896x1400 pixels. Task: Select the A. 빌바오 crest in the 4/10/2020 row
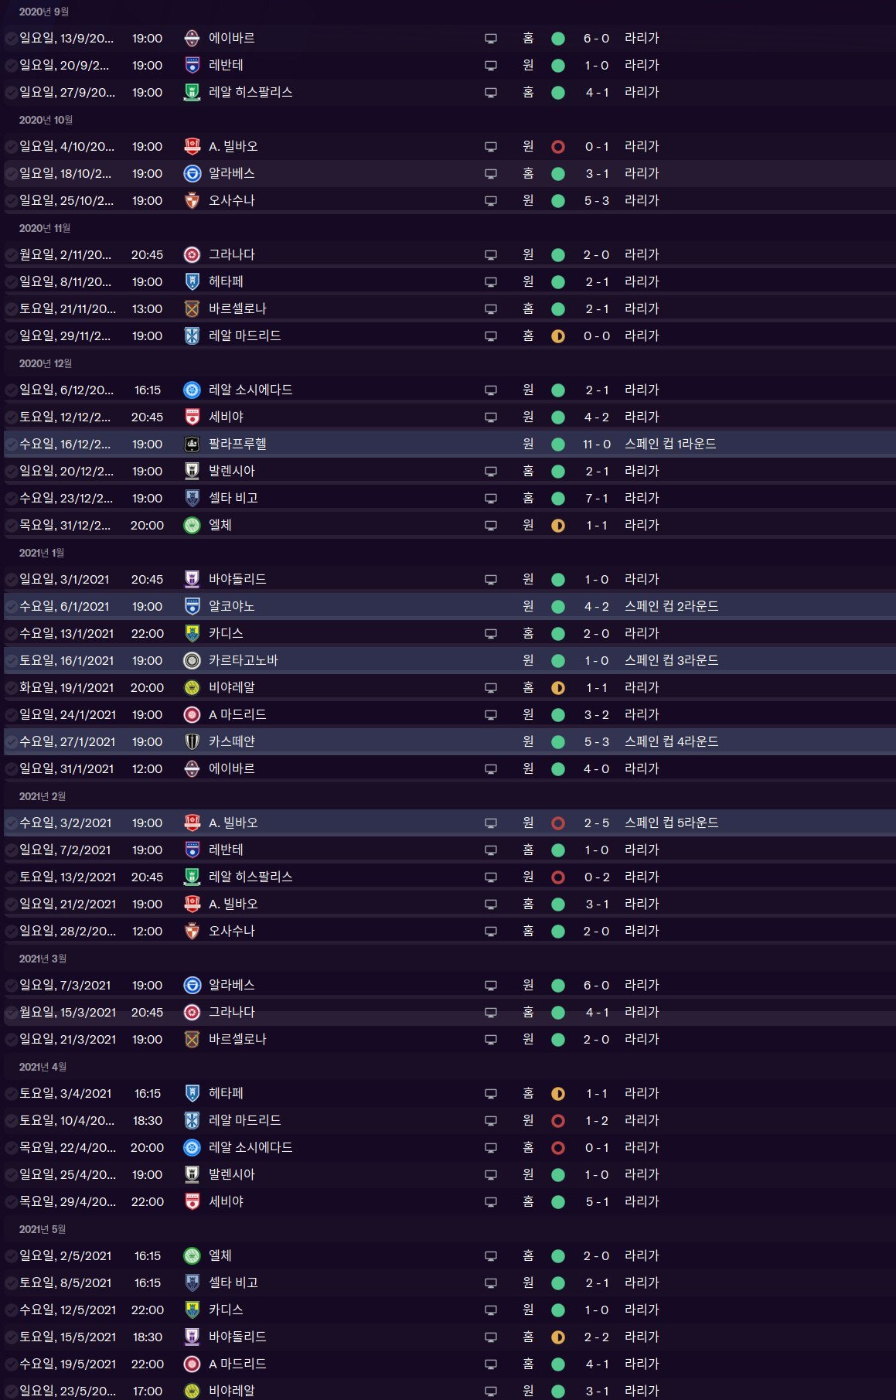[192, 146]
